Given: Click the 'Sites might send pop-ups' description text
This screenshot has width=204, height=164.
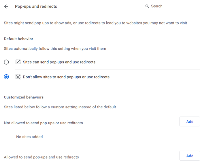Looking at the screenshot, I should point(95,23).
